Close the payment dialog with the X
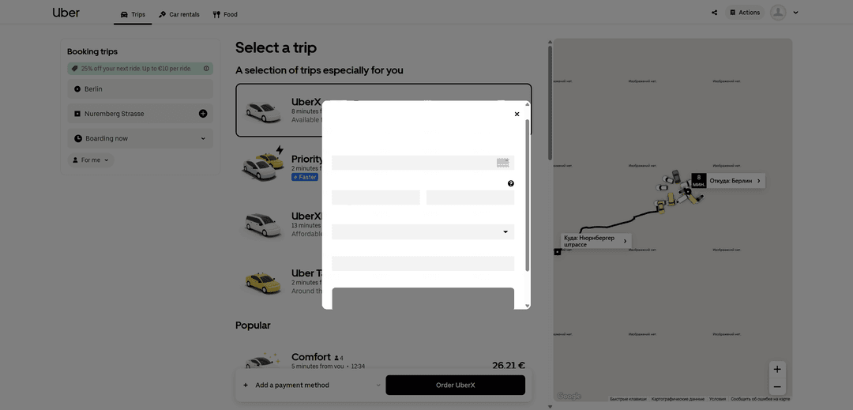Image resolution: width=853 pixels, height=410 pixels. click(517, 114)
